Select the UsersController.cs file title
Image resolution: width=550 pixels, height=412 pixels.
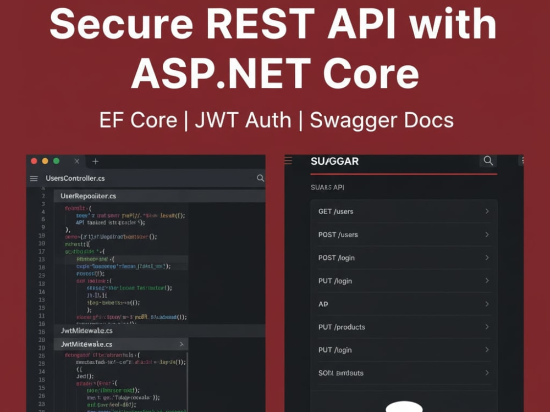[75, 179]
